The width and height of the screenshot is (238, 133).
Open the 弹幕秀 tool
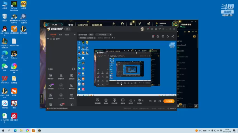pyautogui.click(x=71, y=96)
